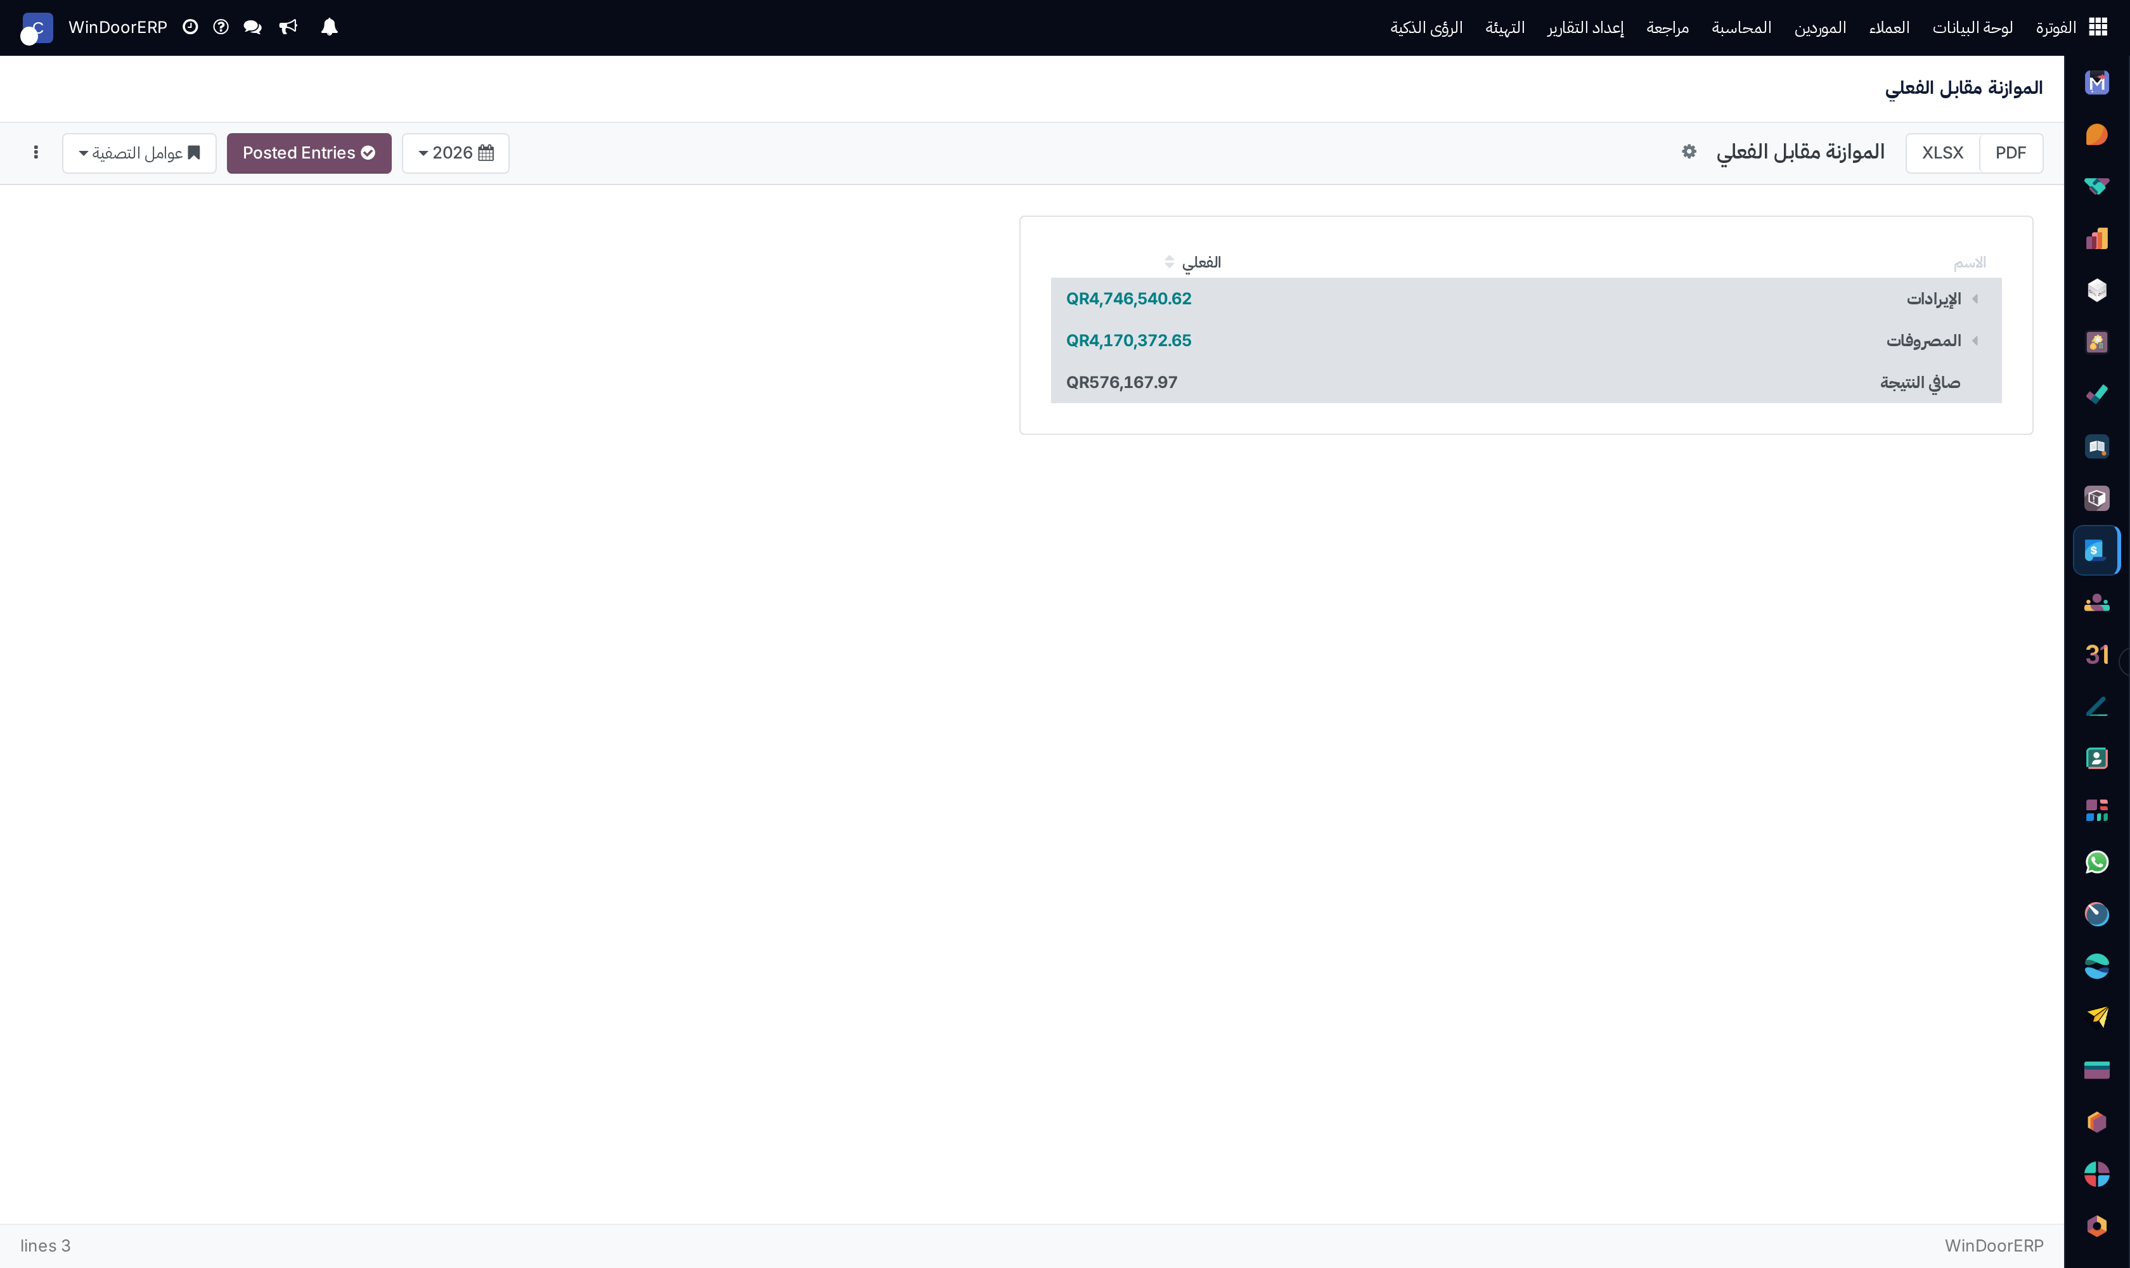Open the teal wave sphere app icon

point(2096,966)
